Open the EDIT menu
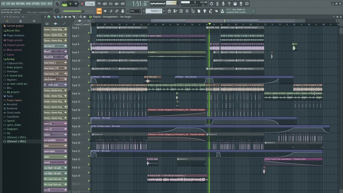 tap(8, 3)
